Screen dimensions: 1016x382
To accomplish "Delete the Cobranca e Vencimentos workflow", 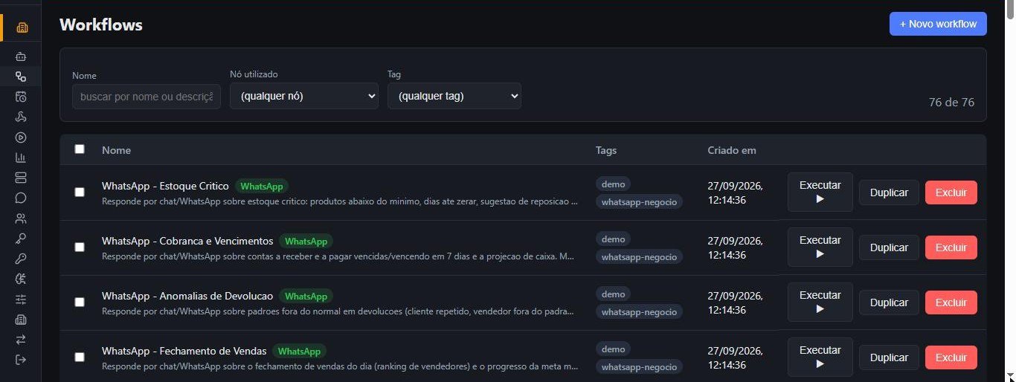I will tap(951, 247).
